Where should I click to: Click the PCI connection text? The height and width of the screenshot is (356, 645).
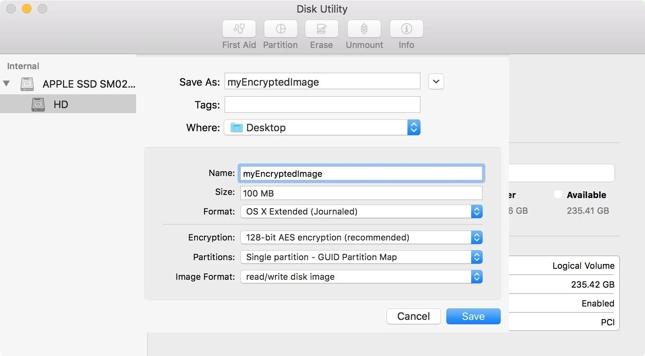pyautogui.click(x=608, y=322)
